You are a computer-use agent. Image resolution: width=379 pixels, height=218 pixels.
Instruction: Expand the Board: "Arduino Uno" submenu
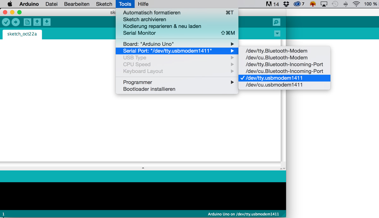point(177,44)
